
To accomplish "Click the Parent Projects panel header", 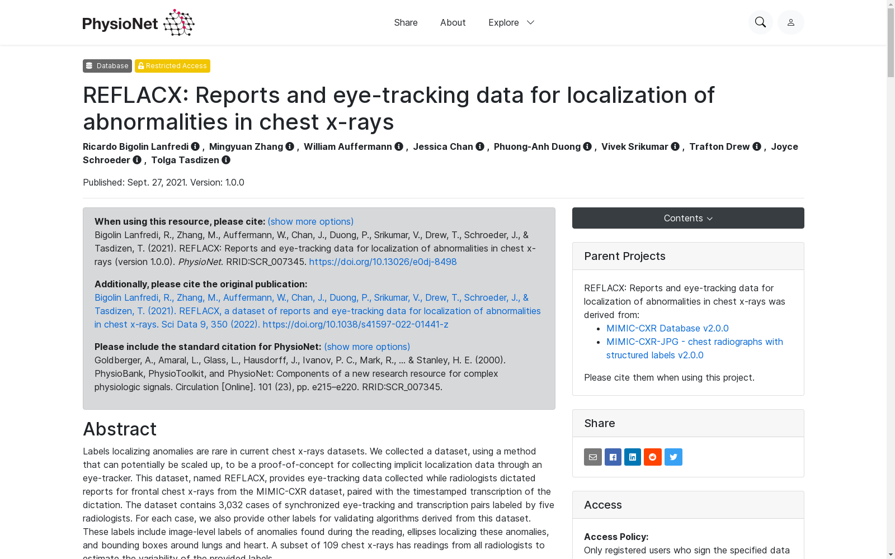I will pos(688,256).
